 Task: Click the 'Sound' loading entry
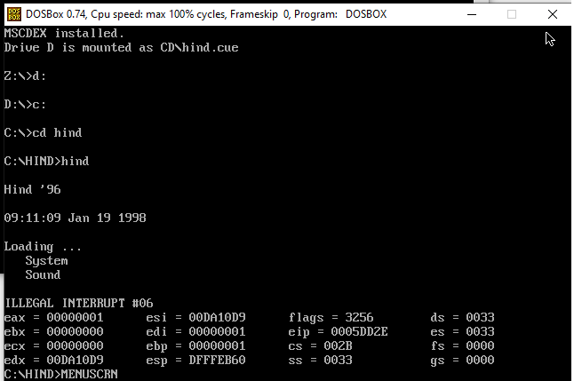(x=43, y=274)
